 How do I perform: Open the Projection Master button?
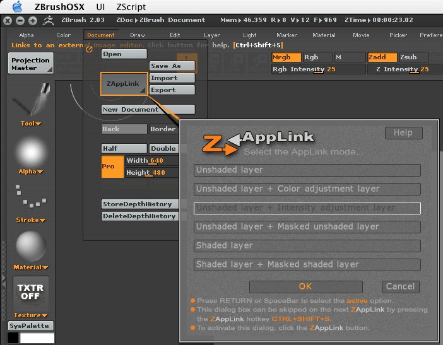click(30, 63)
